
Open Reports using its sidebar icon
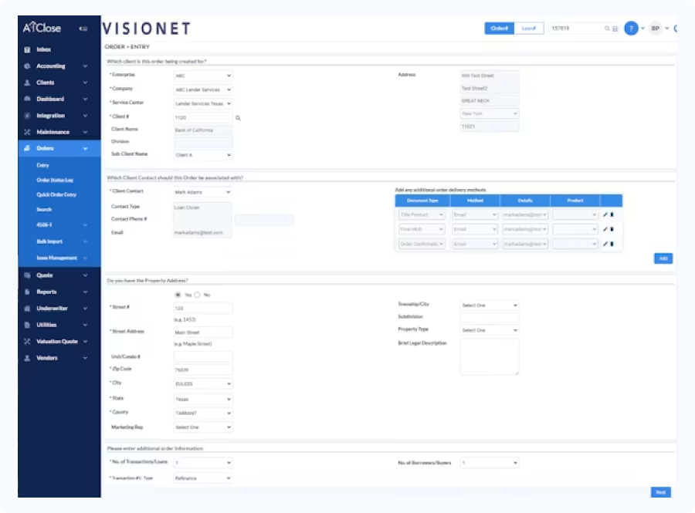28,292
